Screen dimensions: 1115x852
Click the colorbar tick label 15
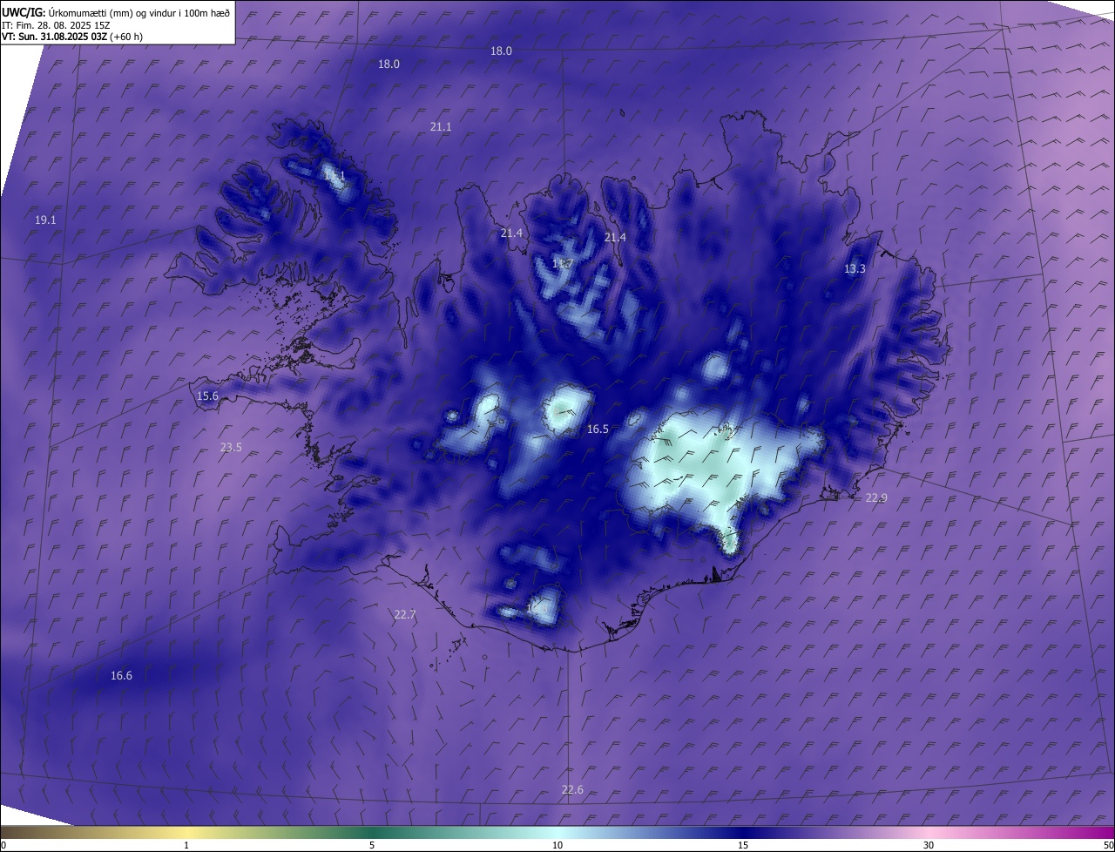(743, 845)
